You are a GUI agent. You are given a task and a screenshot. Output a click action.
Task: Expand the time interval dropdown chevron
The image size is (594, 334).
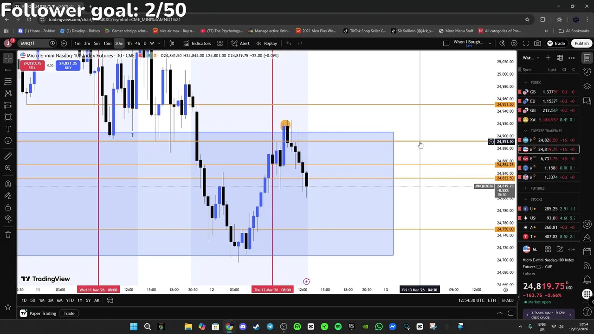159,43
